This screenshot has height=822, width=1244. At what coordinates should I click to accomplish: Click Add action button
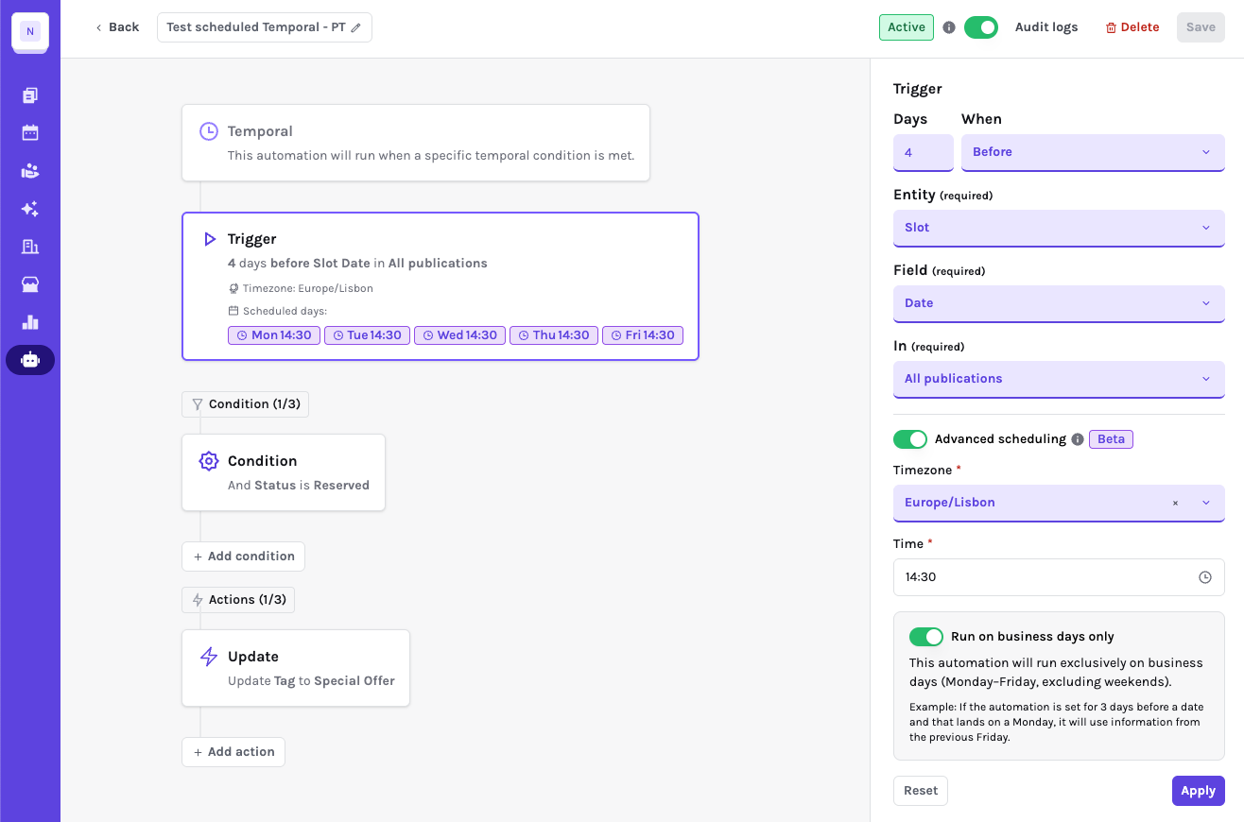pyautogui.click(x=233, y=752)
